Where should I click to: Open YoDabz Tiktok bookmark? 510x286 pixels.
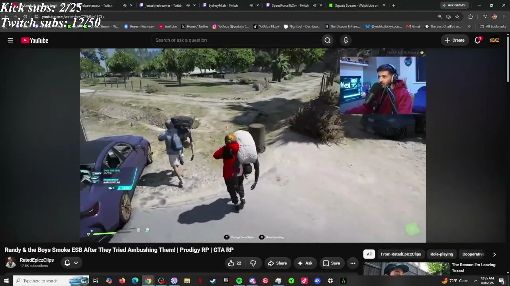coord(266,27)
